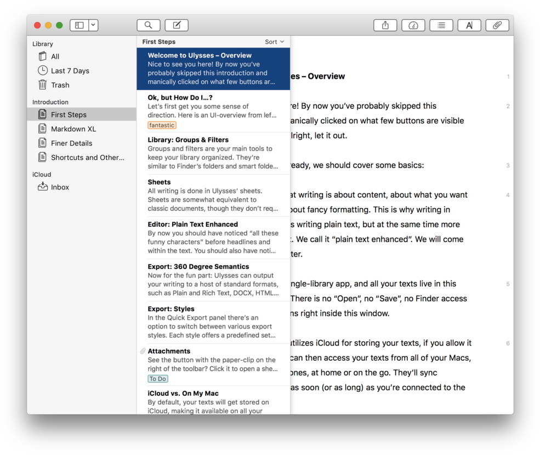Click the fantastic keyword tag

[x=162, y=125]
